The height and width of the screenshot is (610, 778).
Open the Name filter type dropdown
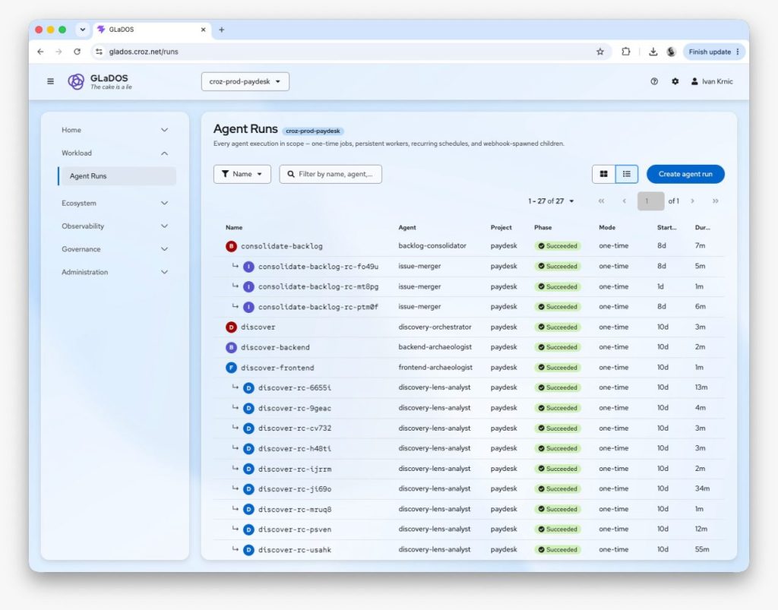point(242,174)
